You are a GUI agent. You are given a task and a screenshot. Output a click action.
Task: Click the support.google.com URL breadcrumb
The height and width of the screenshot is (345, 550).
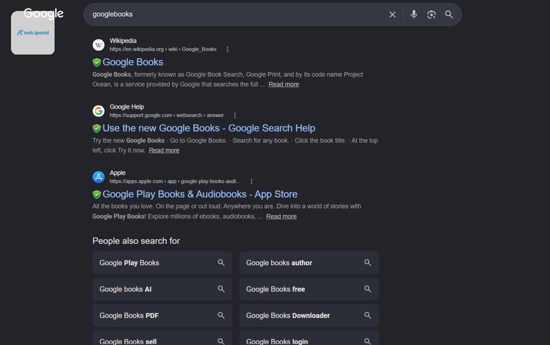tap(167, 115)
